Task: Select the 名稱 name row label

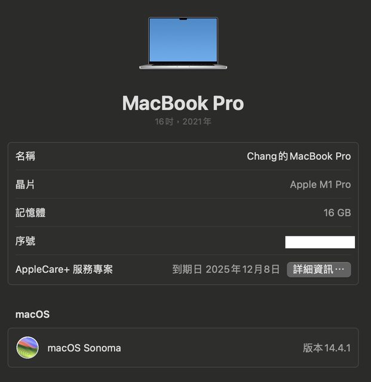Action: point(25,156)
